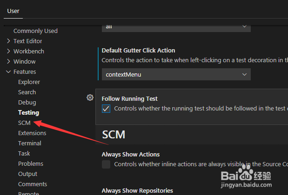The width and height of the screenshot is (288, 195).
Task: Select the Problems settings entry
Action: click(31, 163)
